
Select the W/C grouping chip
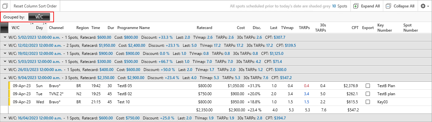point(39,17)
